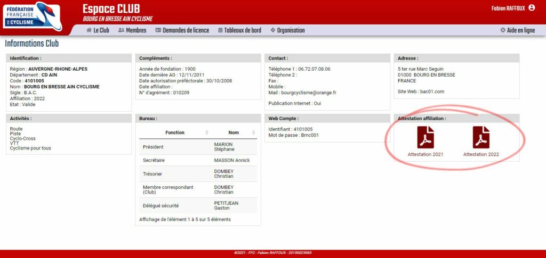Click the Attestation 2022 text label
This screenshot has height=258, width=546.
click(481, 154)
